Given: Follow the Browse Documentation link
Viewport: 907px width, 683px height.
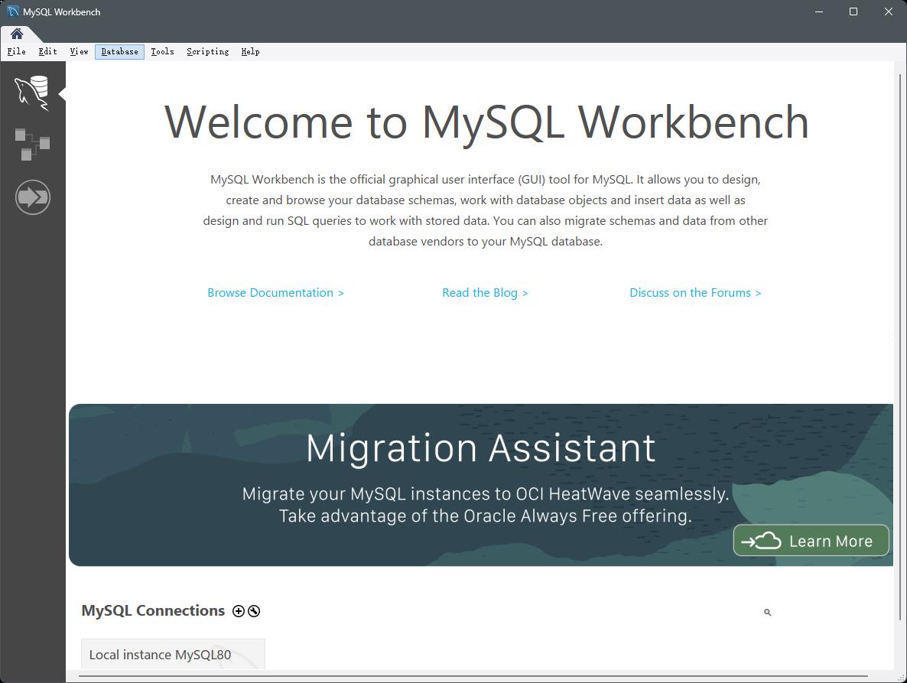Looking at the screenshot, I should [276, 293].
